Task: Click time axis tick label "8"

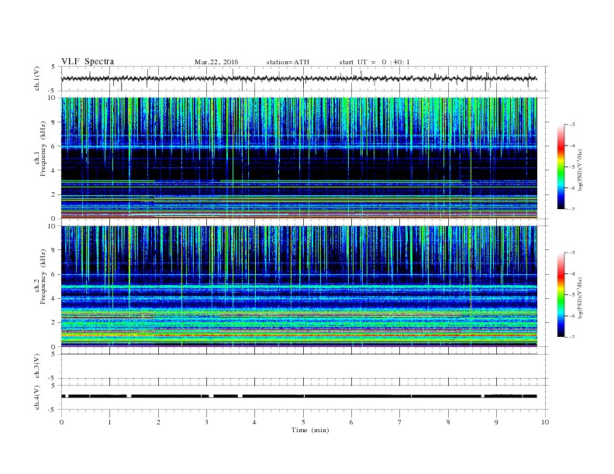Action: tap(448, 422)
